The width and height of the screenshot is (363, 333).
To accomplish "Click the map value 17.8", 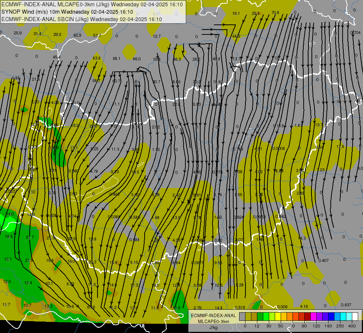I will pyautogui.click(x=340, y=147).
